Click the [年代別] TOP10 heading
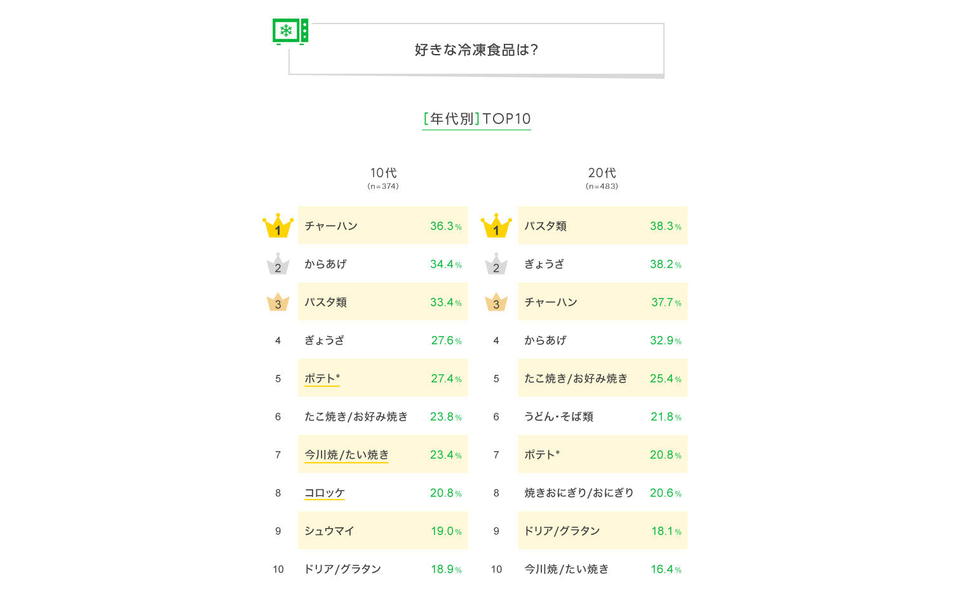953x610 pixels. (476, 119)
